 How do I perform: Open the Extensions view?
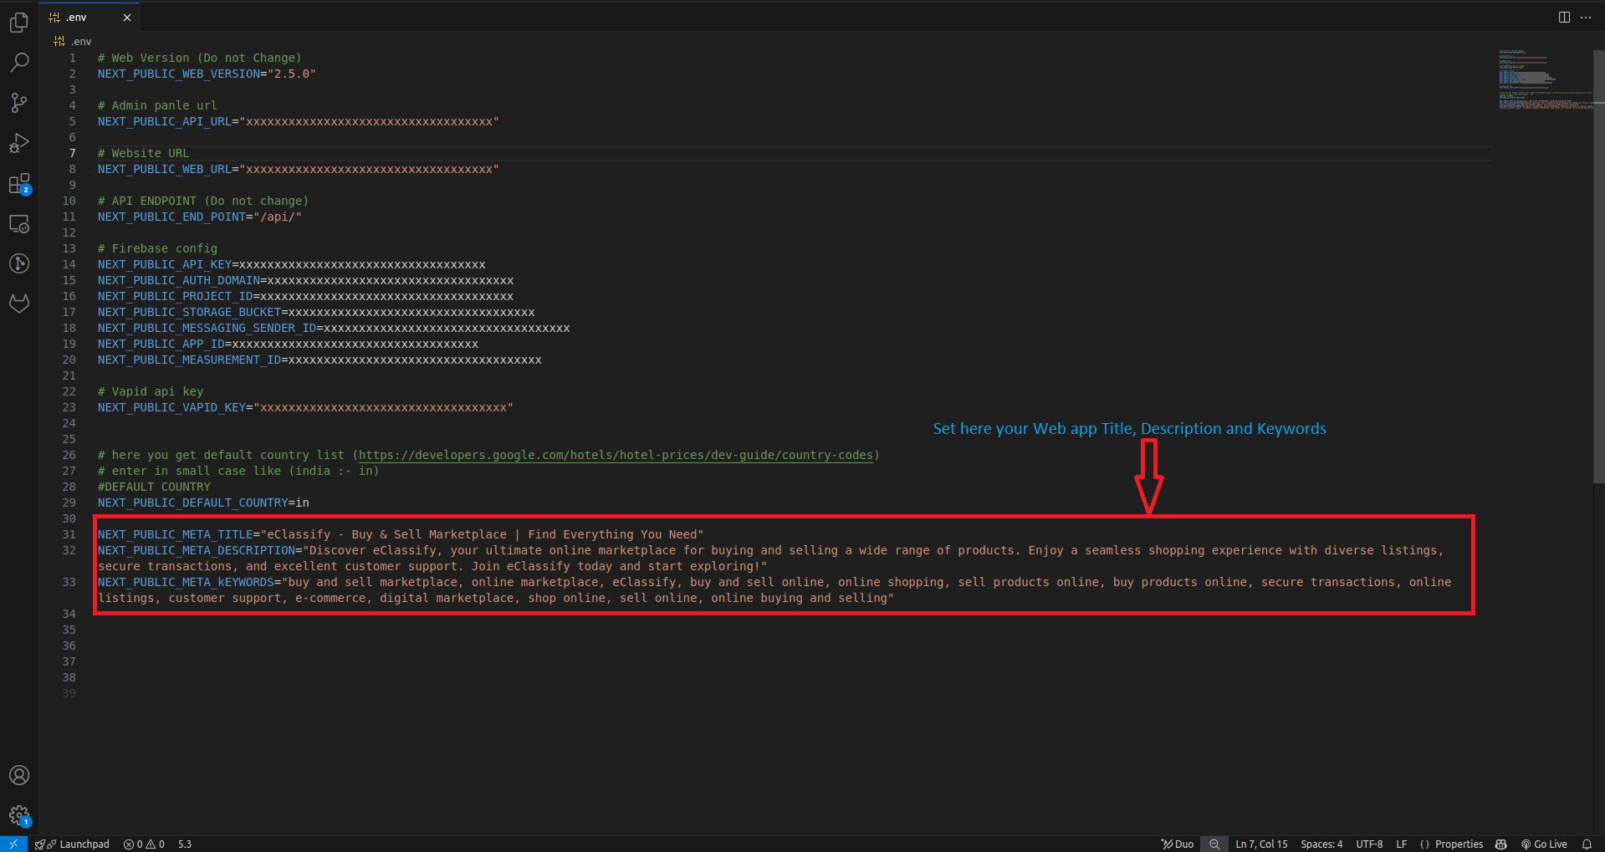(18, 183)
